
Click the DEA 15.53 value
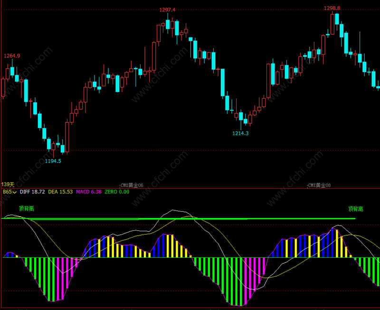coord(60,192)
